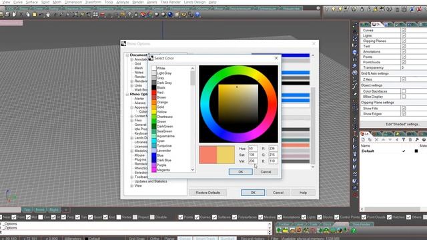Click the blue sphere render icon
This screenshot has height=240, width=427.
170,14
